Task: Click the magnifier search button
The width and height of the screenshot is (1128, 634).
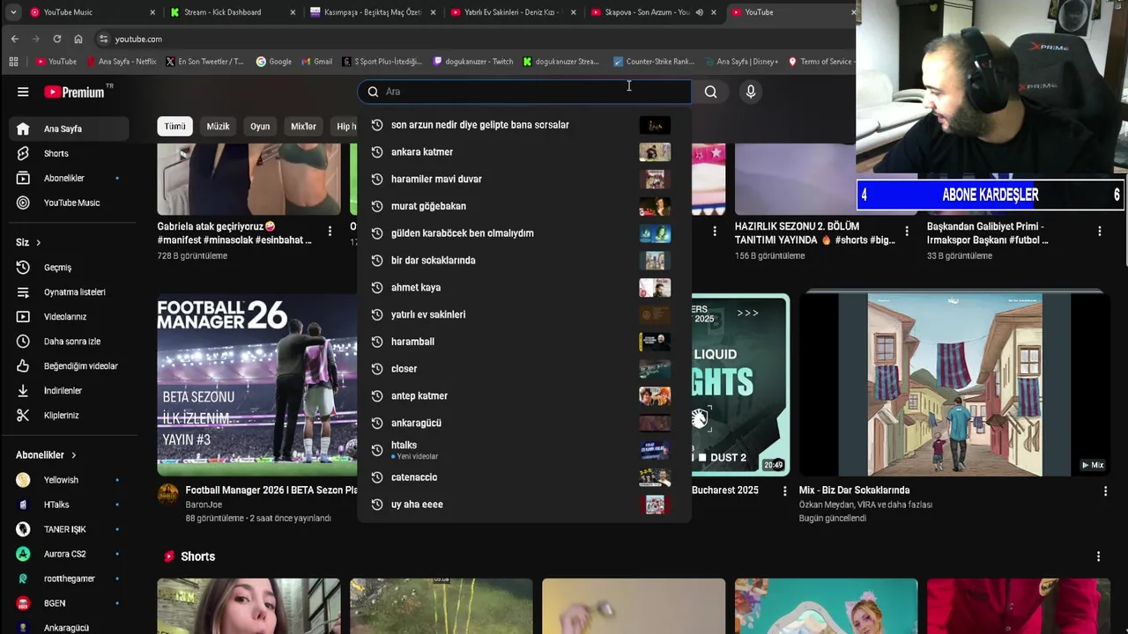Action: tap(710, 92)
